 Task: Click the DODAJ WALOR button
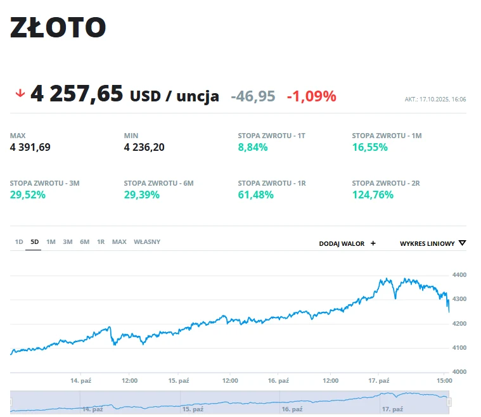(x=342, y=243)
